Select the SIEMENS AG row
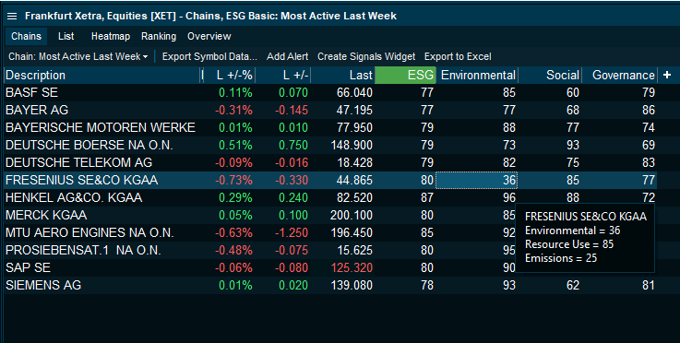680x343 pixels. pos(330,285)
